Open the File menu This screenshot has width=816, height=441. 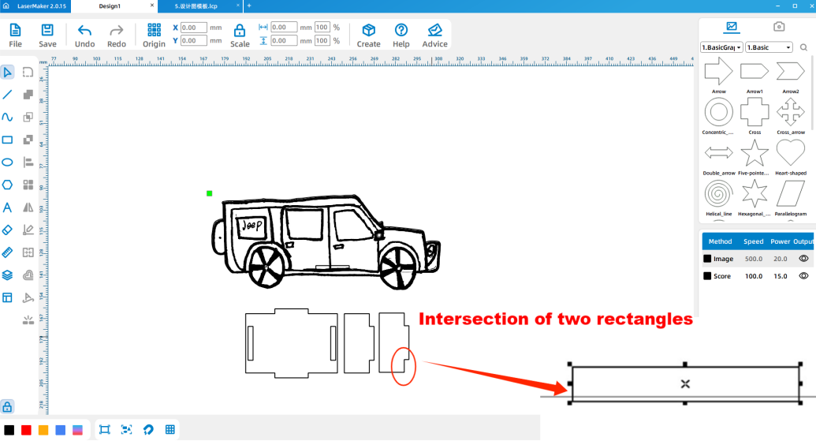pos(15,36)
